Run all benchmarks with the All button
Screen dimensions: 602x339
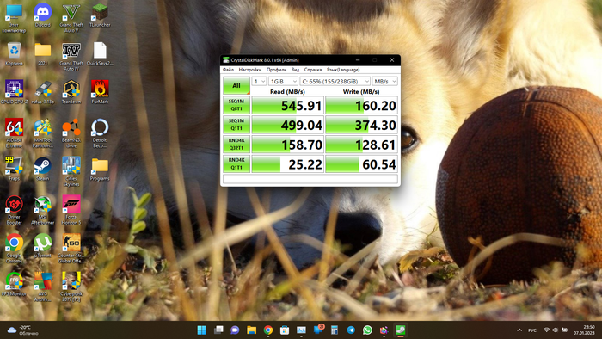coord(236,86)
